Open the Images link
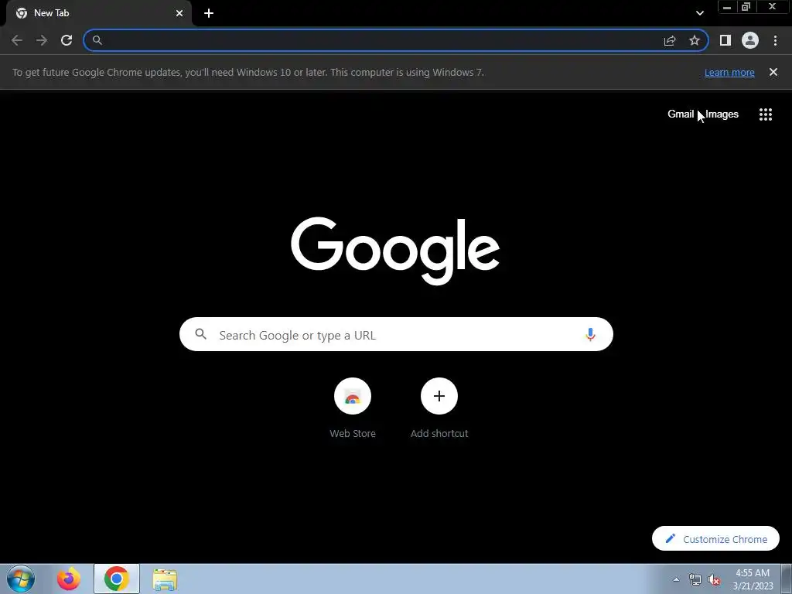This screenshot has width=792, height=594. click(x=722, y=114)
